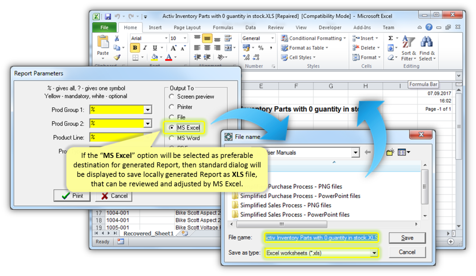Screen dimensions: 476x276
Task: Center text horizontally in the Alignment group
Action: click(207, 48)
